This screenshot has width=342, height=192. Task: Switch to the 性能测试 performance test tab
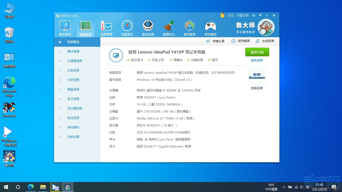tap(127, 28)
